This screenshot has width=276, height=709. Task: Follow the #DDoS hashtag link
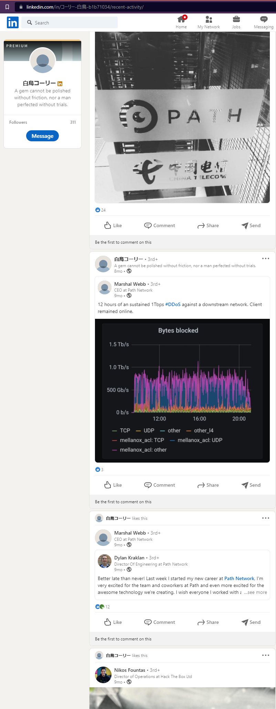[173, 304]
